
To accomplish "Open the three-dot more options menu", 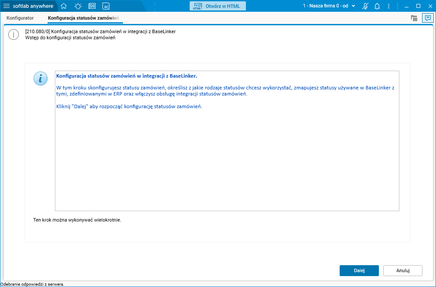I will (389, 6).
